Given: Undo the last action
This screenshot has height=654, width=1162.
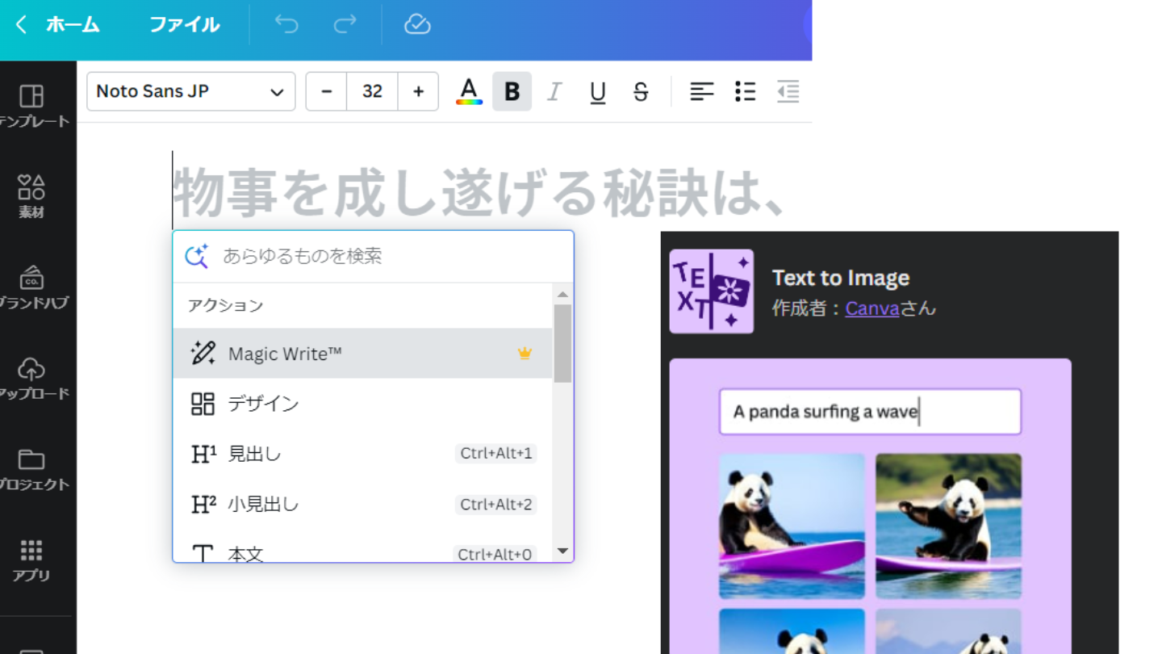Looking at the screenshot, I should [x=286, y=25].
